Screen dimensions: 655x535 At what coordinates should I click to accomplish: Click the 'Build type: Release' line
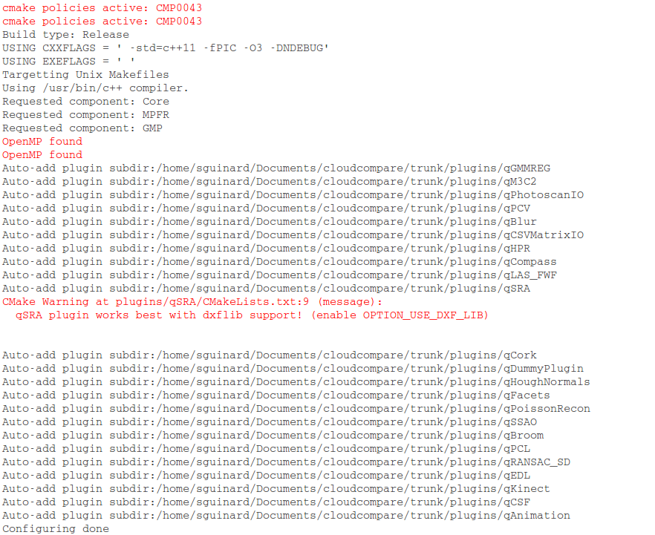click(x=65, y=35)
